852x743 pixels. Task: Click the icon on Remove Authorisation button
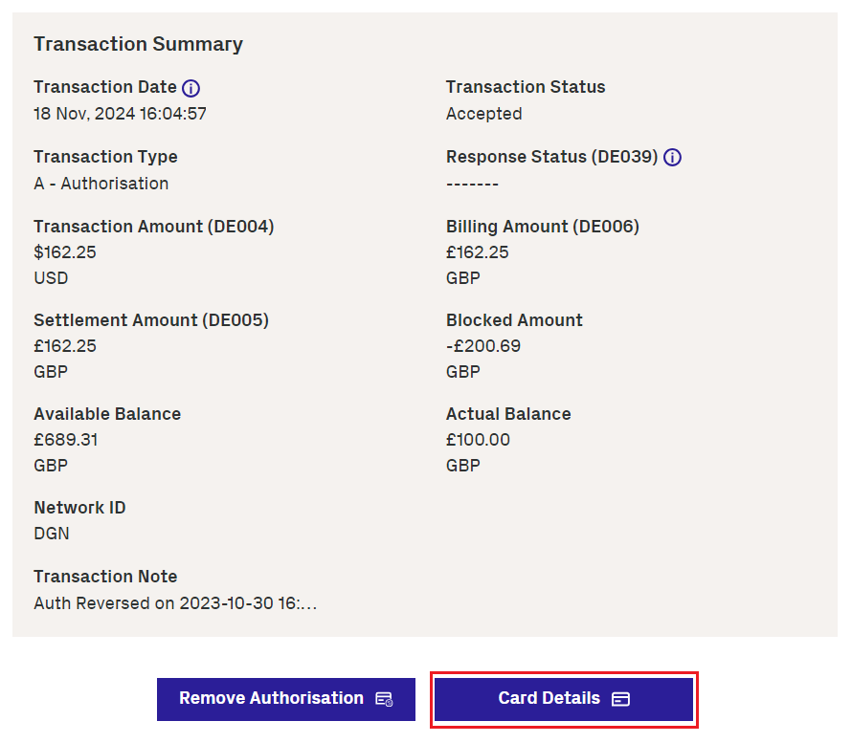click(384, 699)
